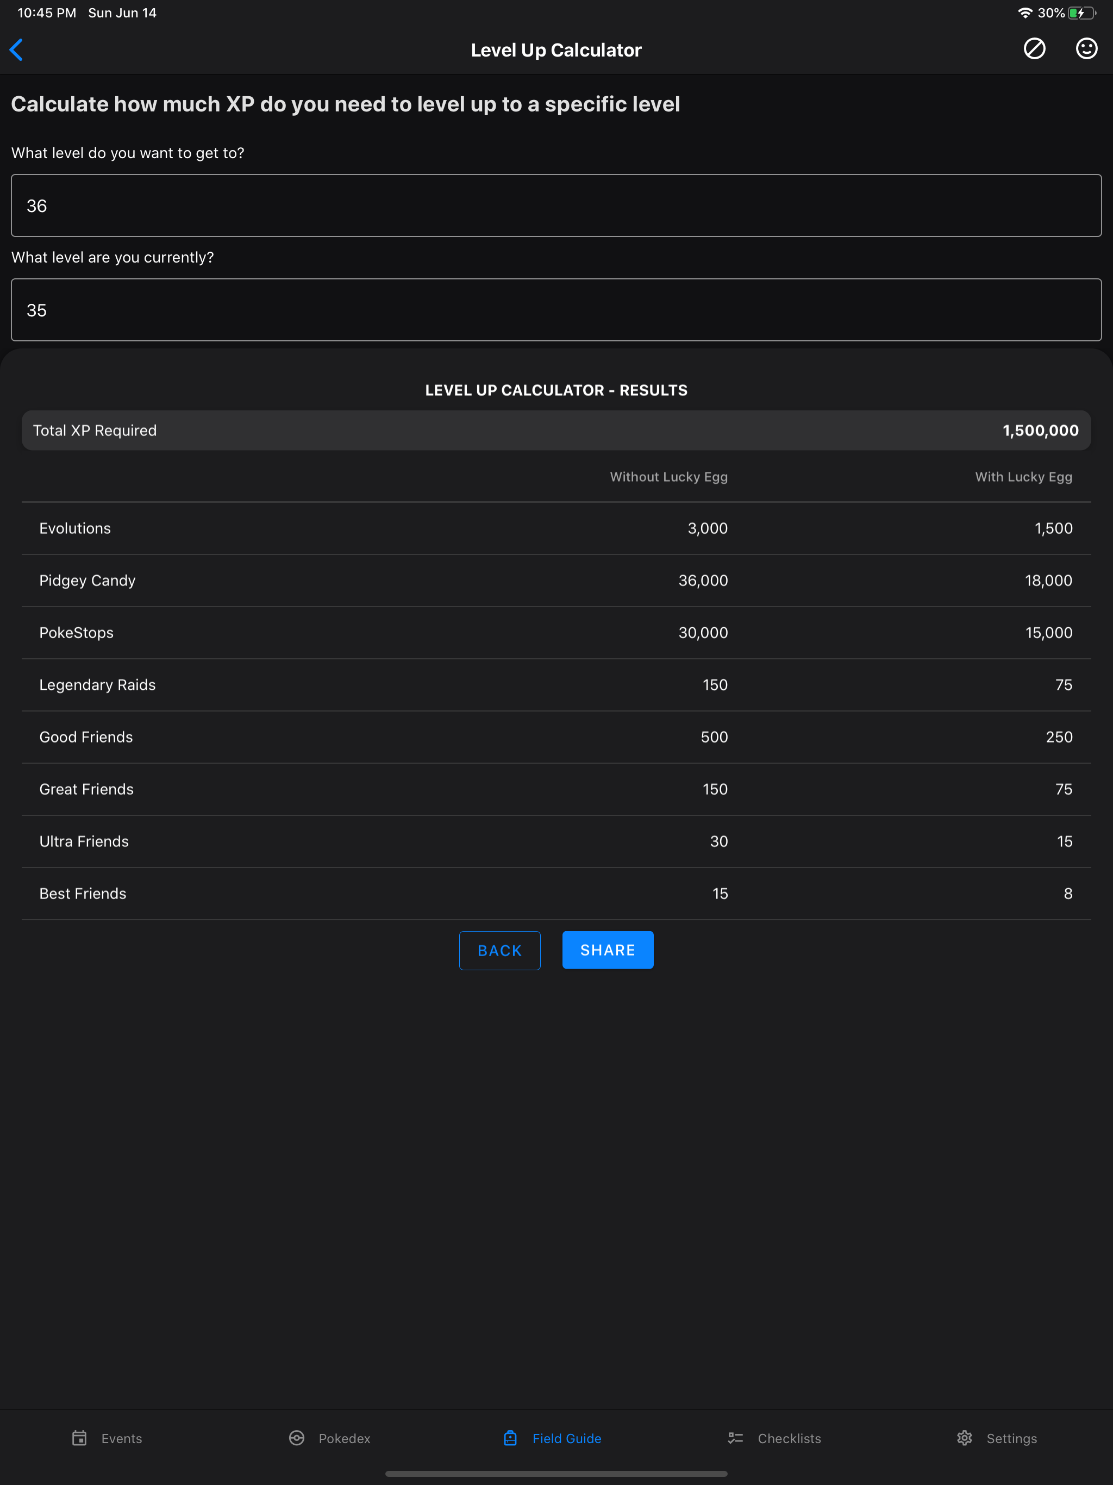1113x1485 pixels.
Task: Select the Pidgey Candy result row
Action: (x=556, y=580)
